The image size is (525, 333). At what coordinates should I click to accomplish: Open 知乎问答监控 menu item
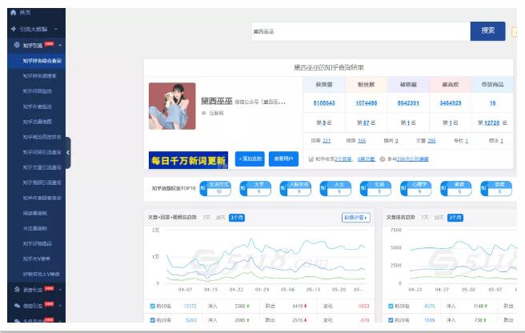[x=37, y=91]
